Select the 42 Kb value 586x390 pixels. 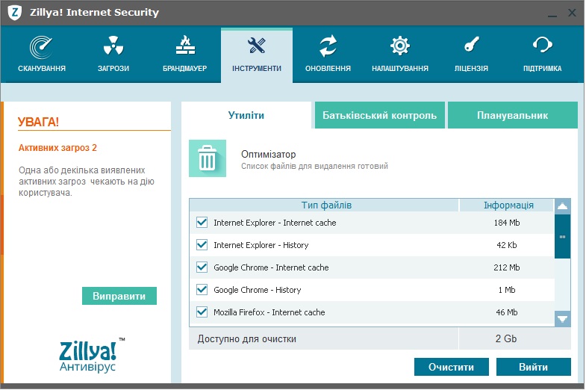click(x=507, y=245)
